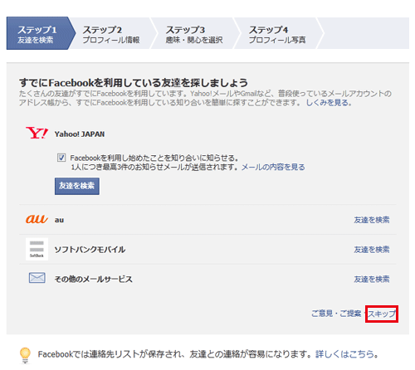Open the 詳しくはこちら link at bottom
The height and width of the screenshot is (370, 415).
coord(347,354)
